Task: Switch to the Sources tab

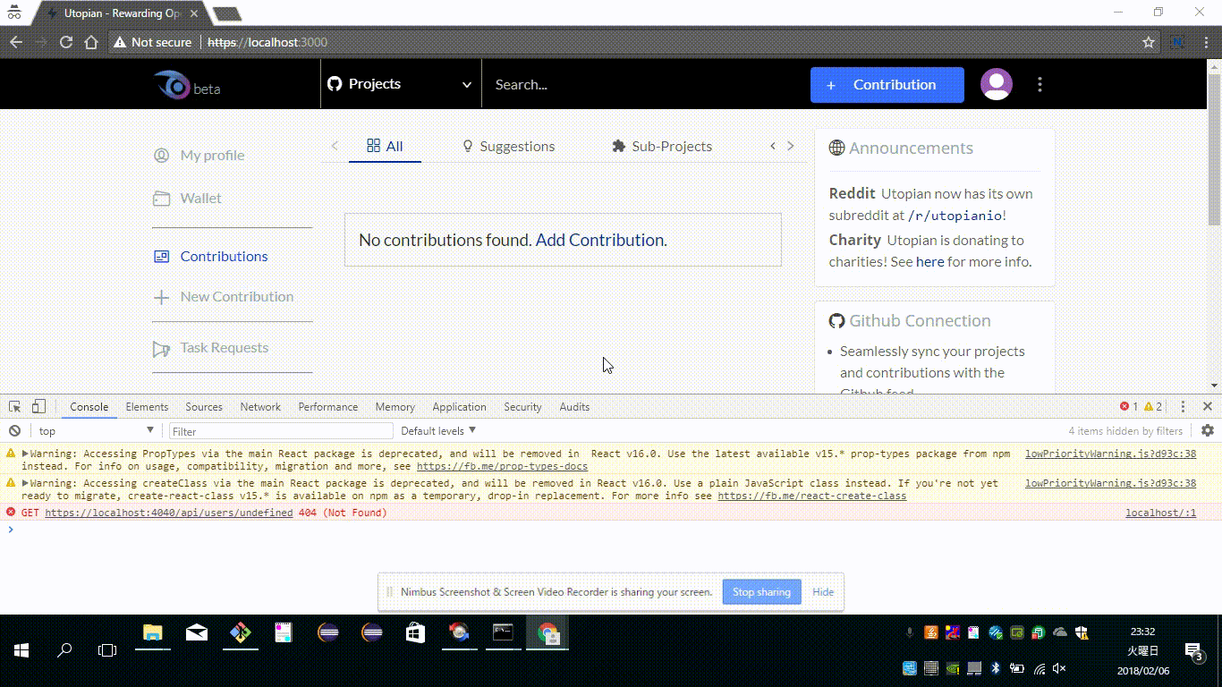Action: (204, 407)
